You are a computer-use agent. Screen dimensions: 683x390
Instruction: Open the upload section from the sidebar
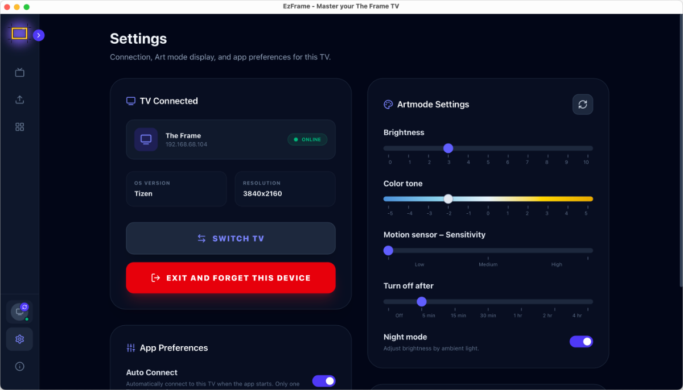pyautogui.click(x=19, y=99)
